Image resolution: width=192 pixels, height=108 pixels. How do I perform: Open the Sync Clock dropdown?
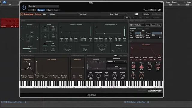(x=120, y=14)
